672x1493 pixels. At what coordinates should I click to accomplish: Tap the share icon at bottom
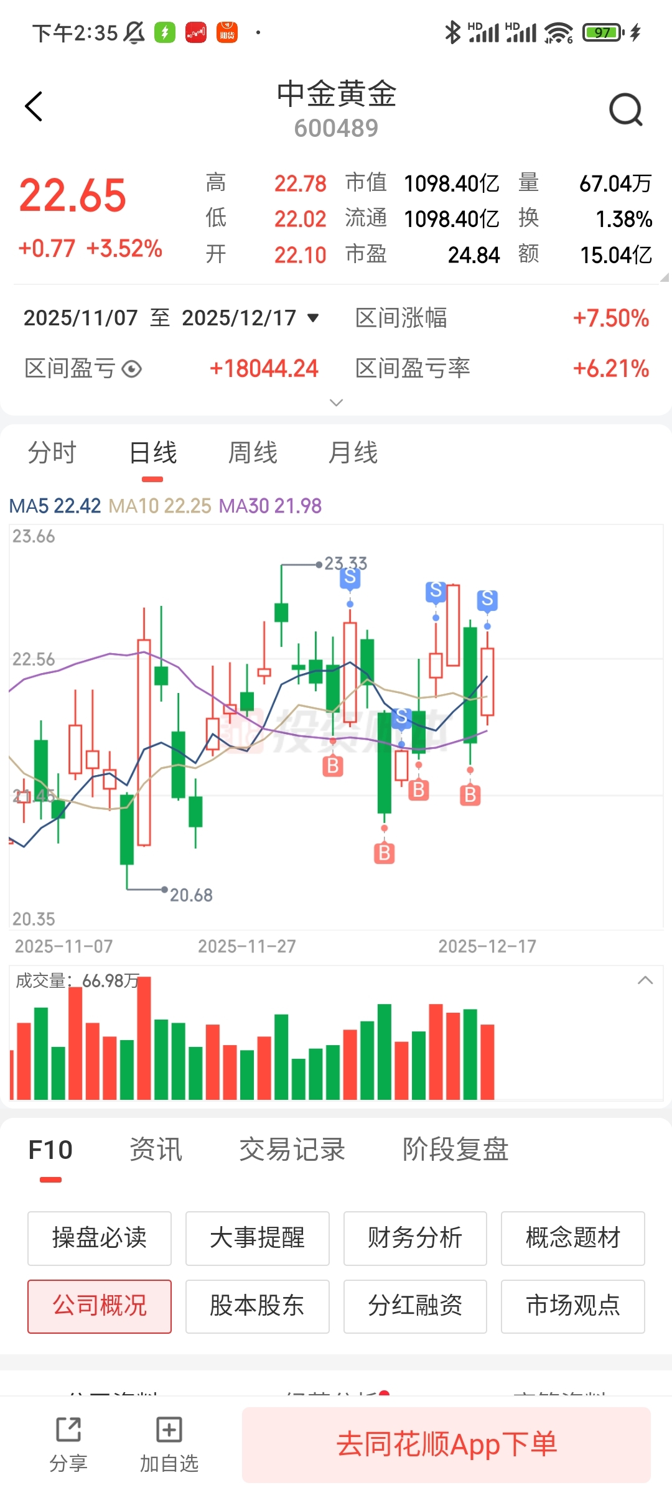click(x=68, y=1430)
